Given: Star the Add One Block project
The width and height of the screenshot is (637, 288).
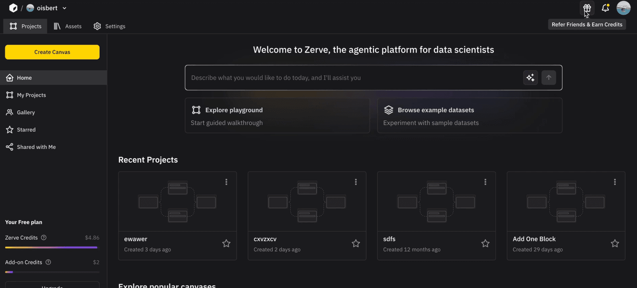Looking at the screenshot, I should pyautogui.click(x=615, y=243).
